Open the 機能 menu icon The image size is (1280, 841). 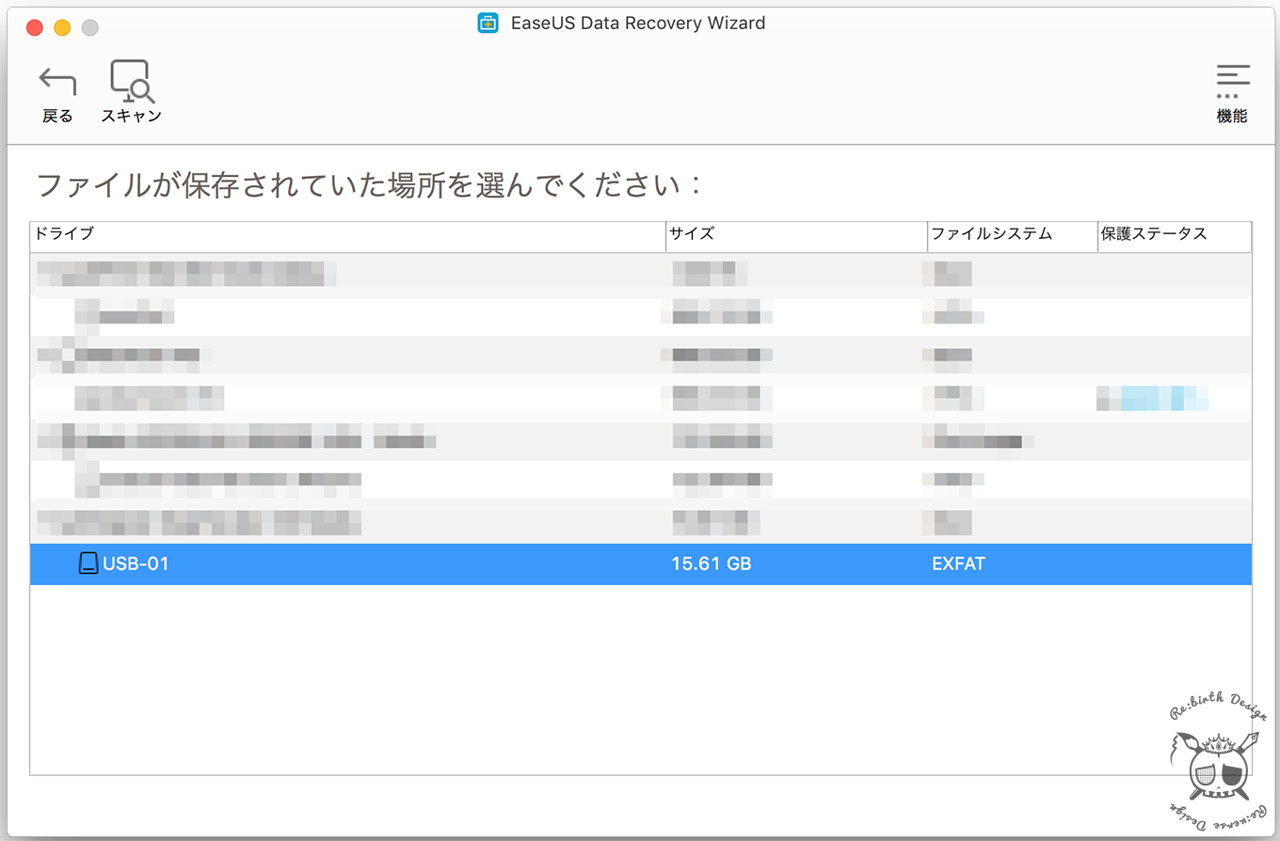[1232, 82]
